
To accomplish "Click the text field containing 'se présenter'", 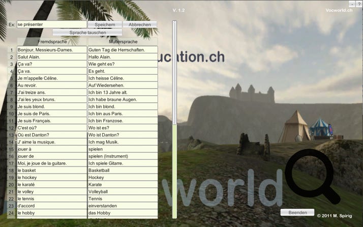I will (51, 24).
